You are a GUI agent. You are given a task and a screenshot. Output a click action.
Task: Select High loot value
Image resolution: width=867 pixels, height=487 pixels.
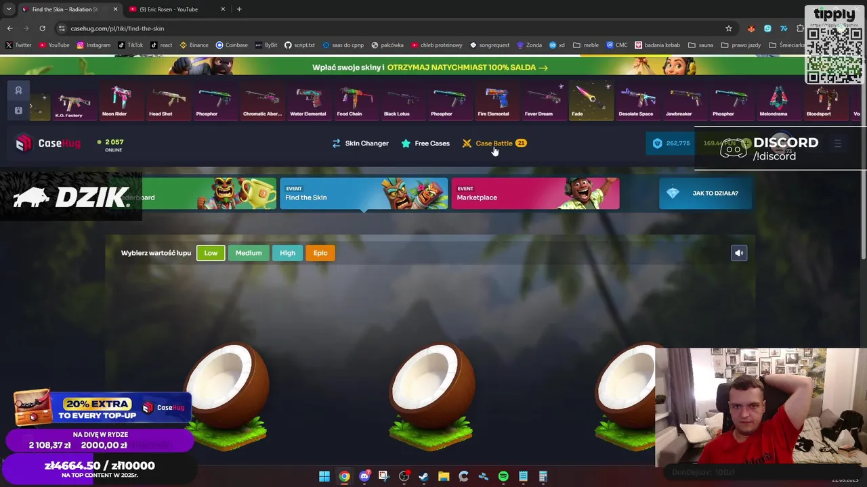point(287,253)
